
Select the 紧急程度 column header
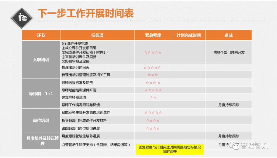pos(153,35)
